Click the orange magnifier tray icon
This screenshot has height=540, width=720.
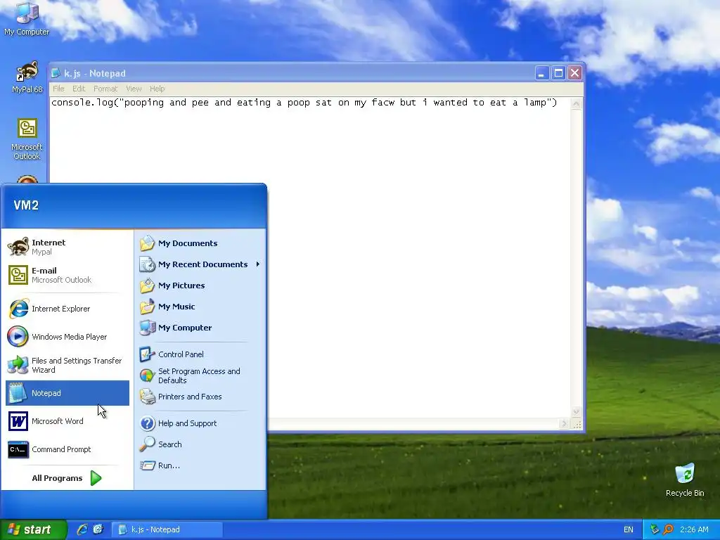(668, 529)
